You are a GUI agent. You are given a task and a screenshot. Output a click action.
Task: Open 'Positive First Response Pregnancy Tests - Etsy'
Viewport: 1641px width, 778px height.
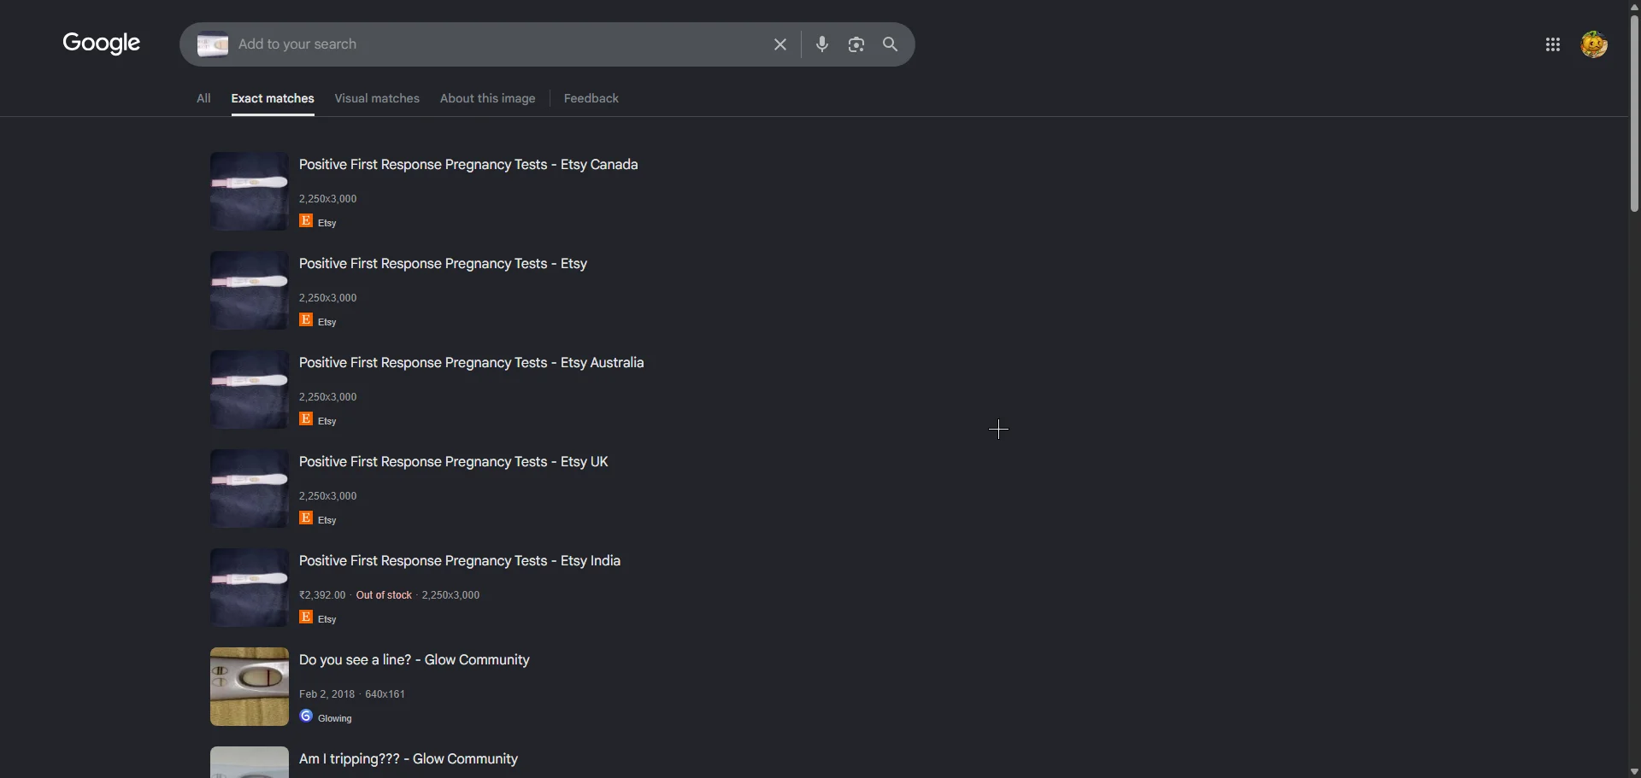coord(443,264)
